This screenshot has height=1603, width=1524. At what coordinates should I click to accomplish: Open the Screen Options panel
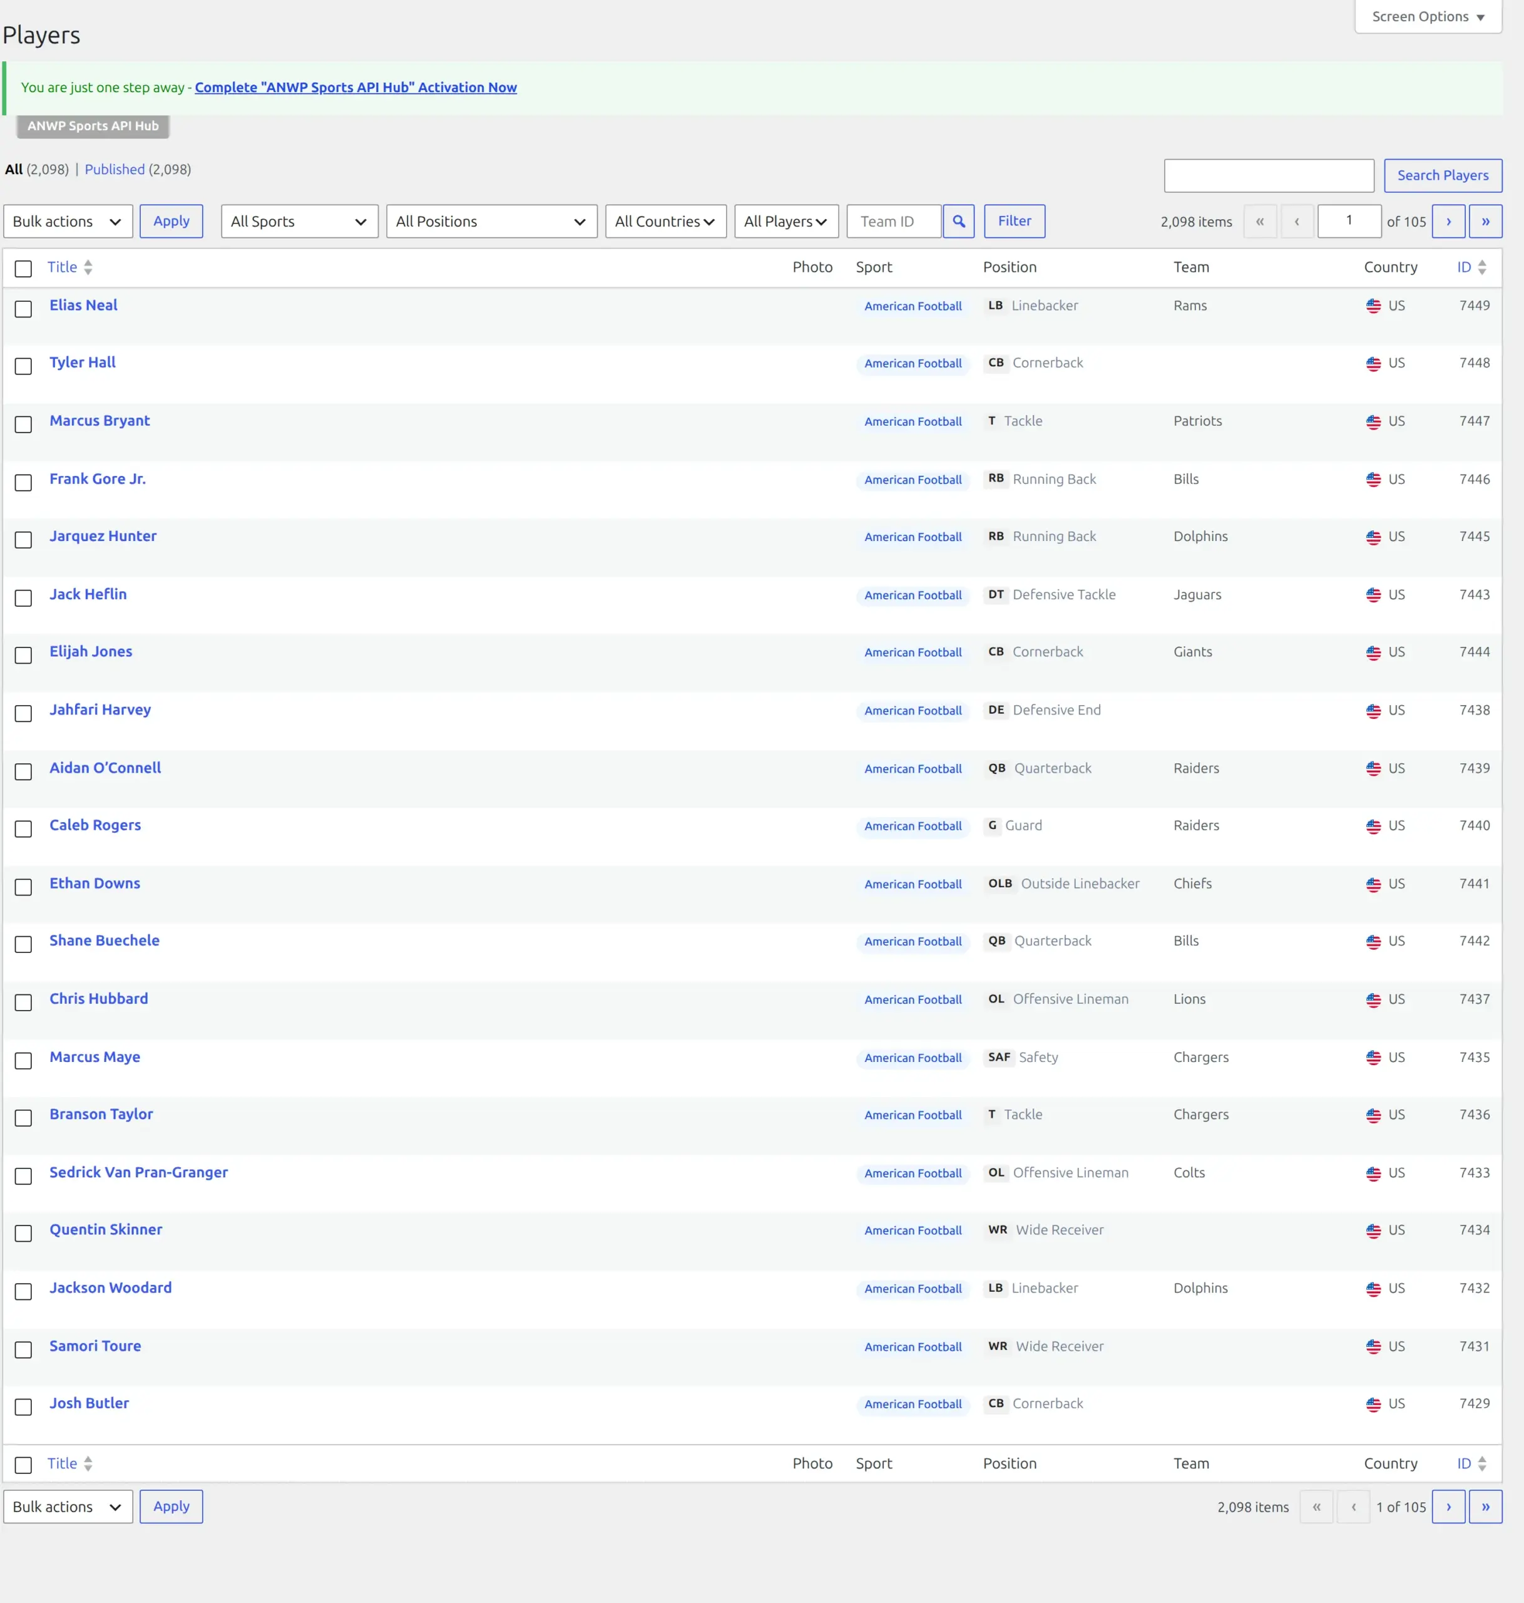click(1428, 16)
